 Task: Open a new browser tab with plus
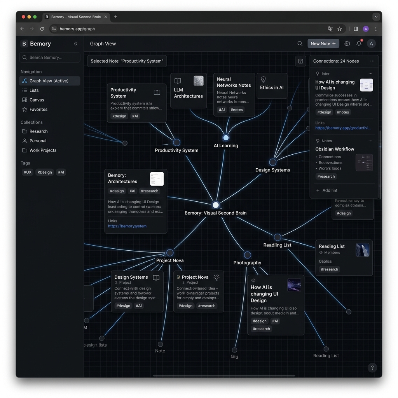click(116, 17)
